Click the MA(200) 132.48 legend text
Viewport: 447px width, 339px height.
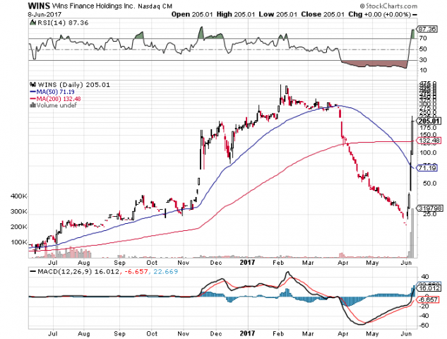59,99
